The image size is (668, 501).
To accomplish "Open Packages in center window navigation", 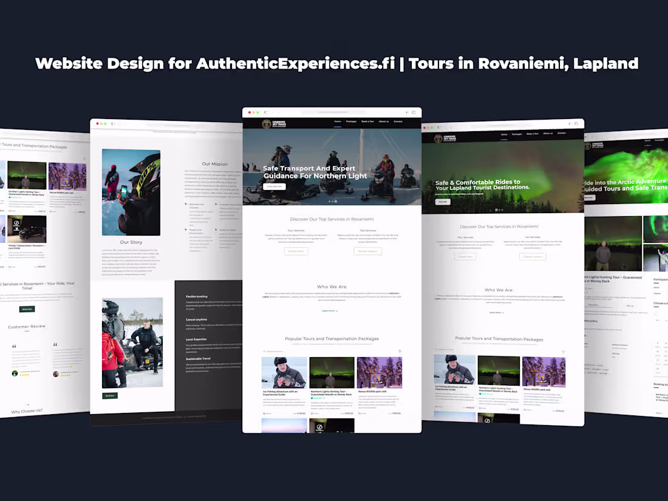I will pos(351,121).
